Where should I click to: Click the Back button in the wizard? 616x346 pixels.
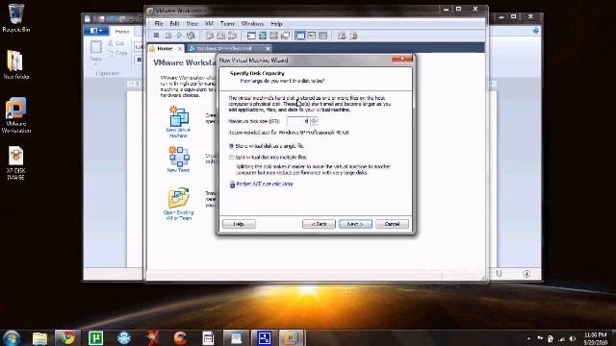319,224
